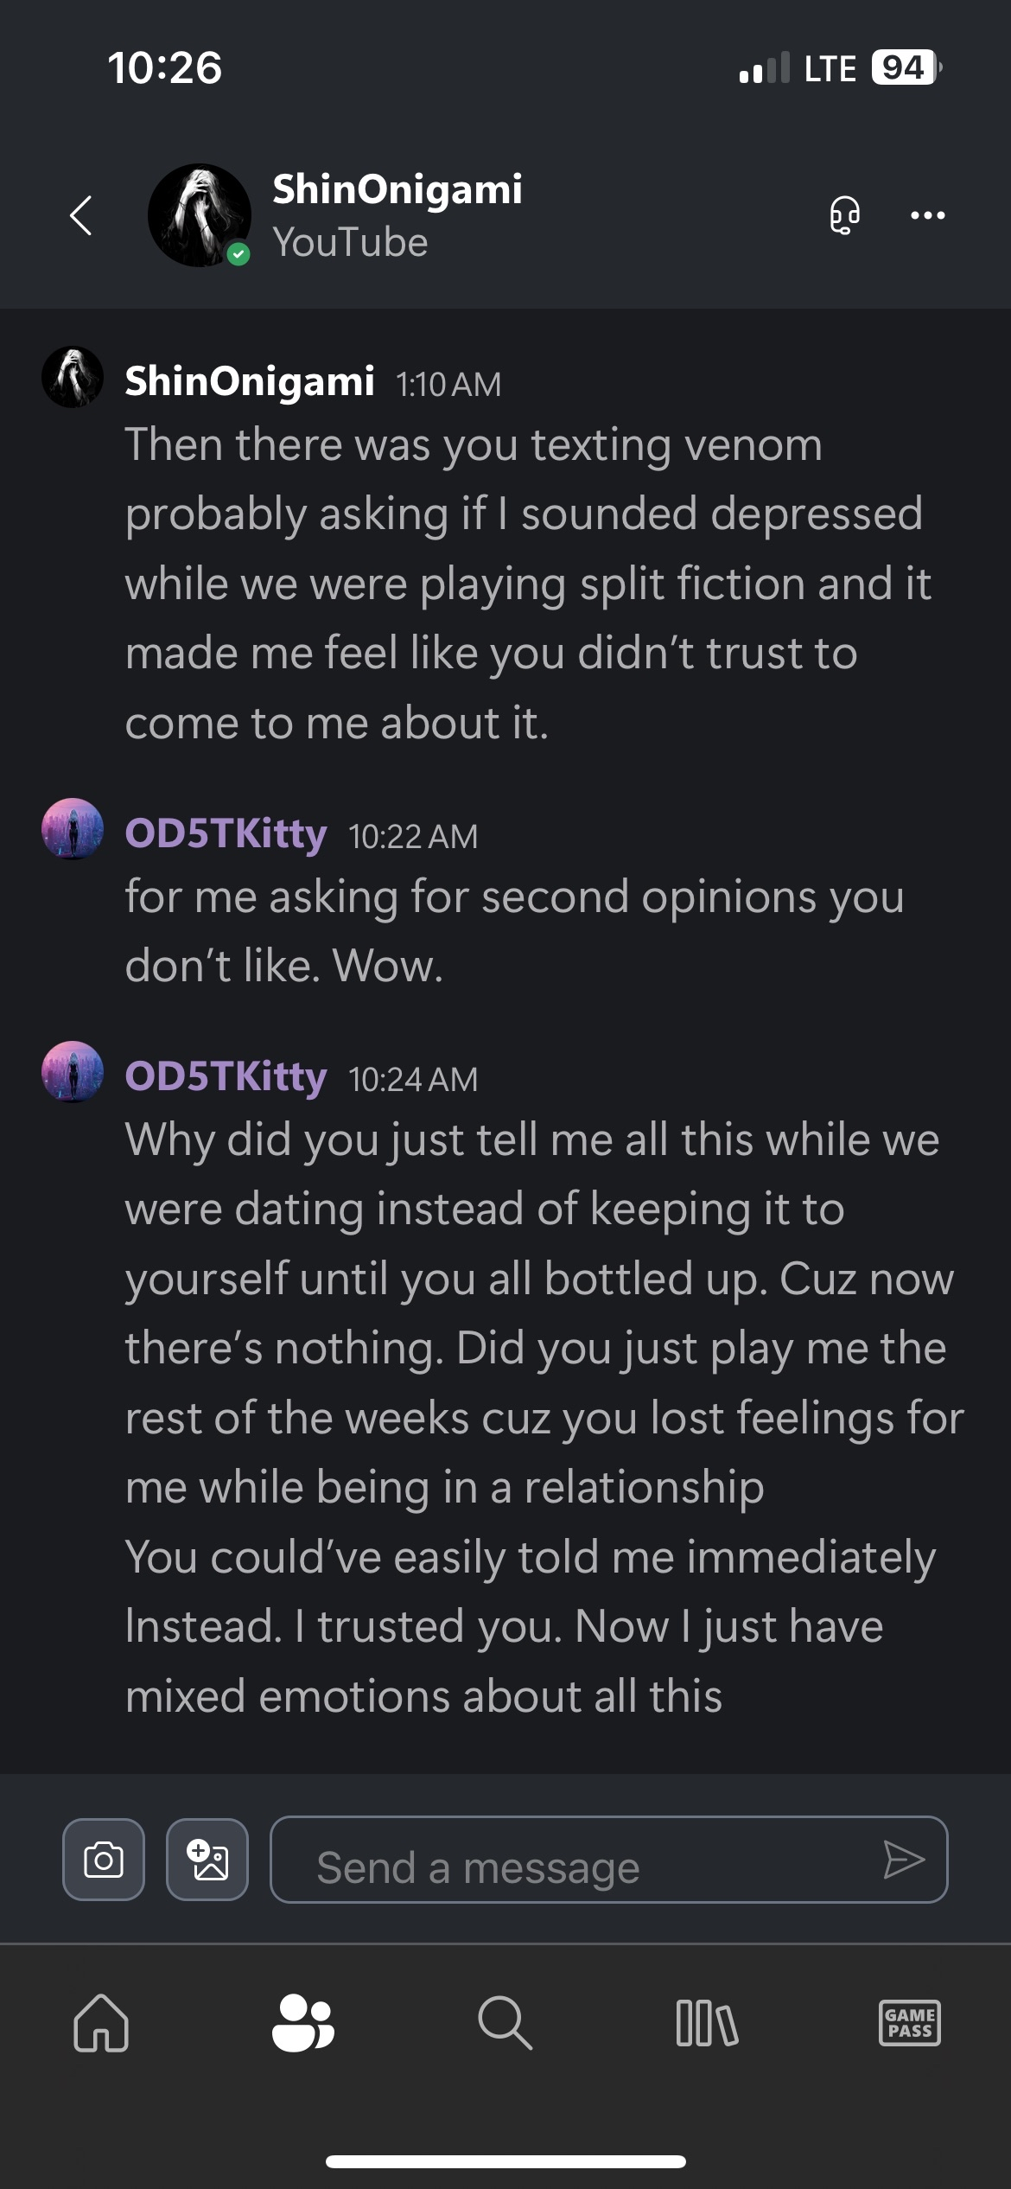Image resolution: width=1011 pixels, height=2189 pixels.
Task: Open the camera button
Action: click(104, 1859)
